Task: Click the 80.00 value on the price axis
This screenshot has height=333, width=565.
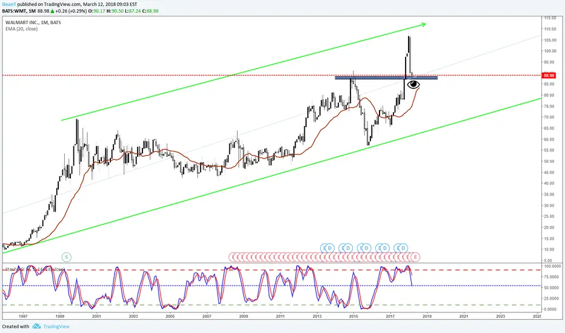Action: coord(550,96)
